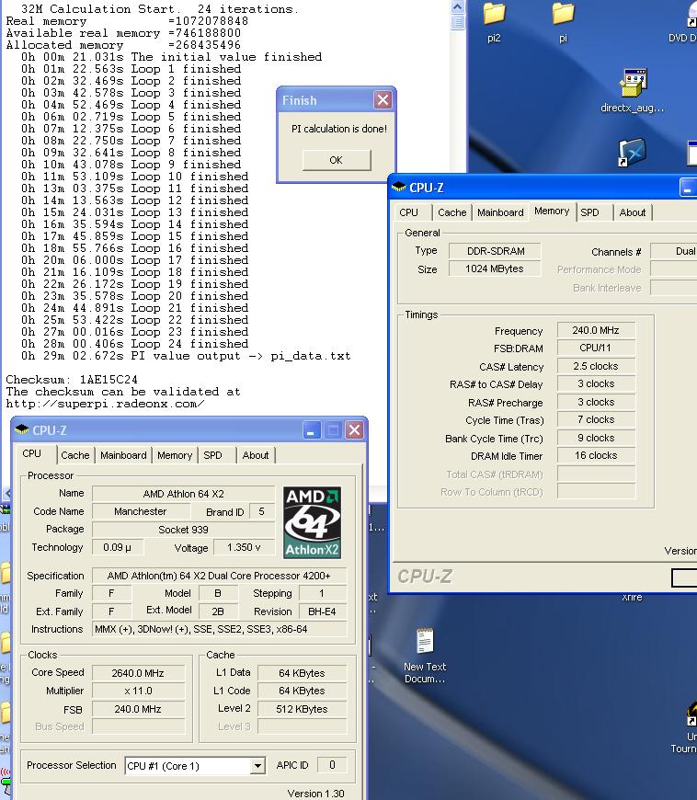Click the FSB 240.0 MHz field
697x800 pixels.
[138, 709]
